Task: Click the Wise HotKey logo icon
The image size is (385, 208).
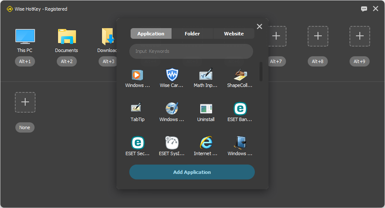Action: [9, 9]
